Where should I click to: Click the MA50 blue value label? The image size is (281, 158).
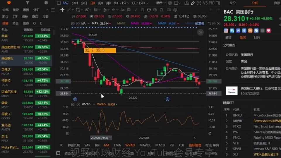[x=168, y=23]
